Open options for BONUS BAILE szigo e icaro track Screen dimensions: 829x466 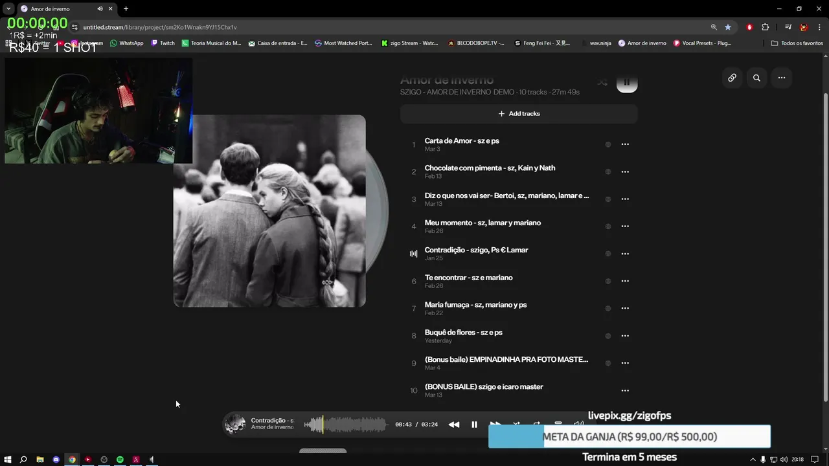tap(625, 390)
